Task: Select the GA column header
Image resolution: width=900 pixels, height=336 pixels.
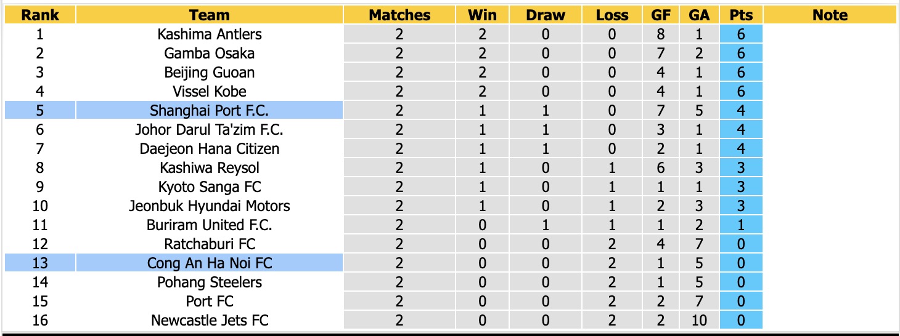Action: [x=699, y=15]
